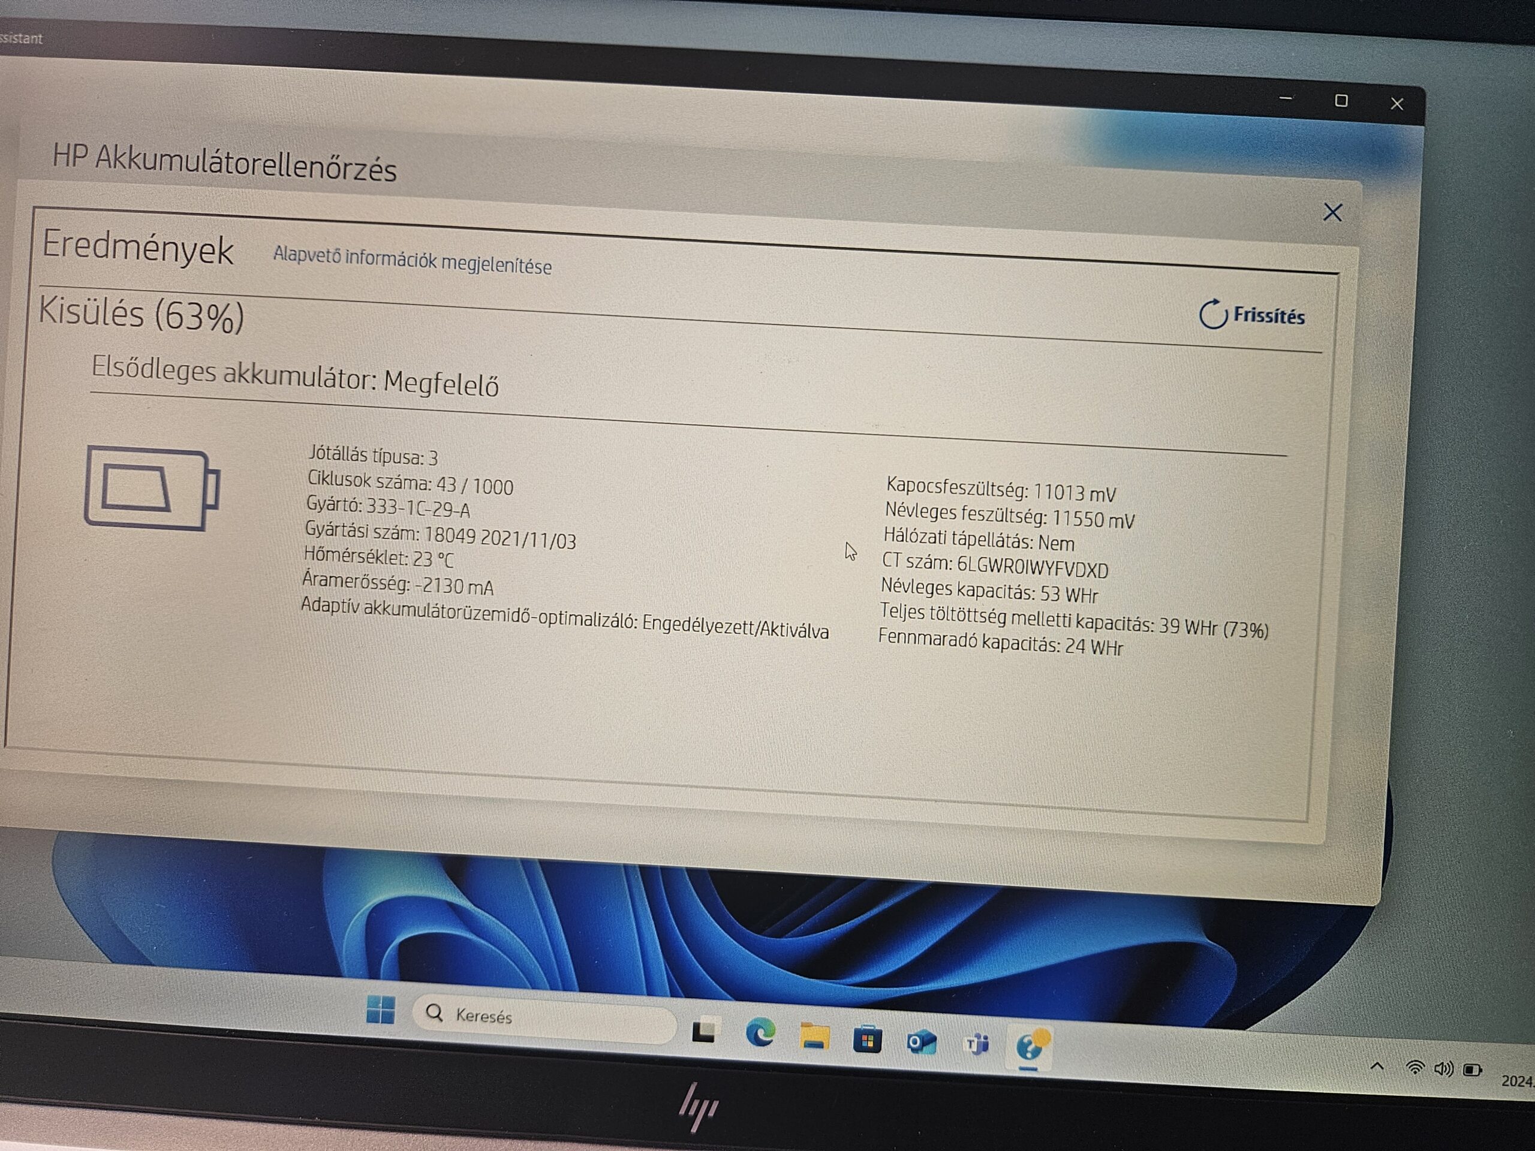Screen dimensions: 1535x1151
Task: Click Adaptív akkumulátorüzemidő-optimalizáló status line
Action: click(565, 618)
